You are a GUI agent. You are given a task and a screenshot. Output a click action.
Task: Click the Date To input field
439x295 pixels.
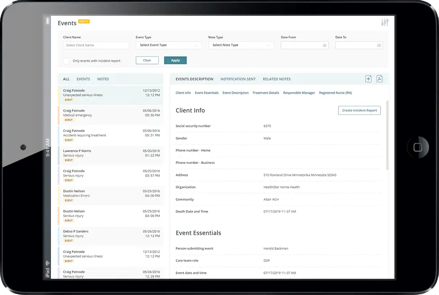359,45
